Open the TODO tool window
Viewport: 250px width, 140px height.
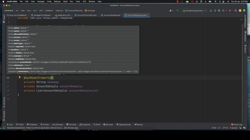click(20, 124)
